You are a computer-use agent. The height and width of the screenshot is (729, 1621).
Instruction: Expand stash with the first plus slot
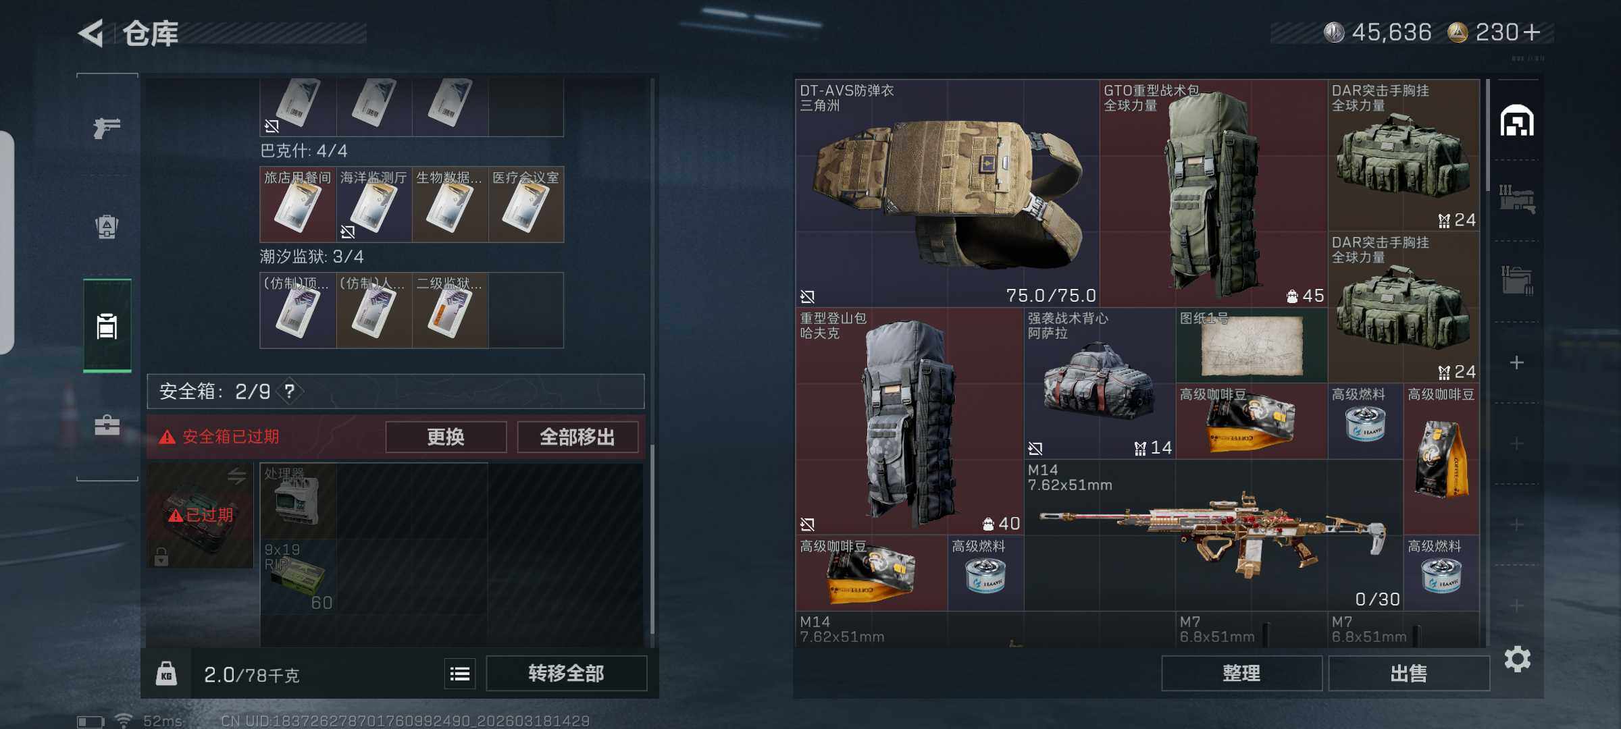pos(1517,362)
